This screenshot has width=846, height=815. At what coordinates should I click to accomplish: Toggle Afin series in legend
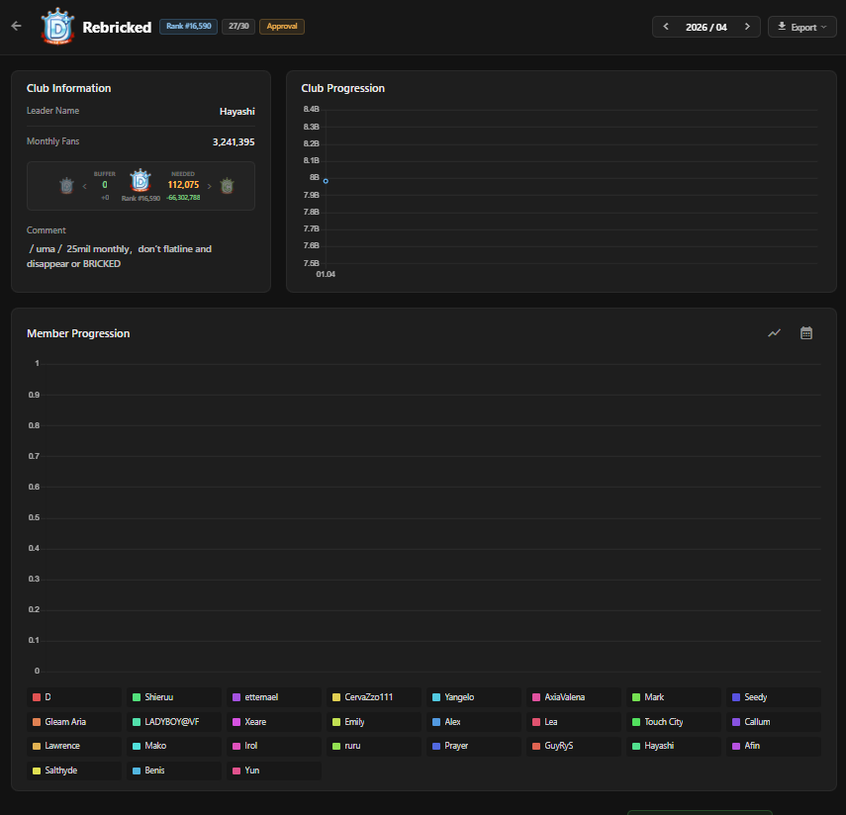pyautogui.click(x=773, y=746)
